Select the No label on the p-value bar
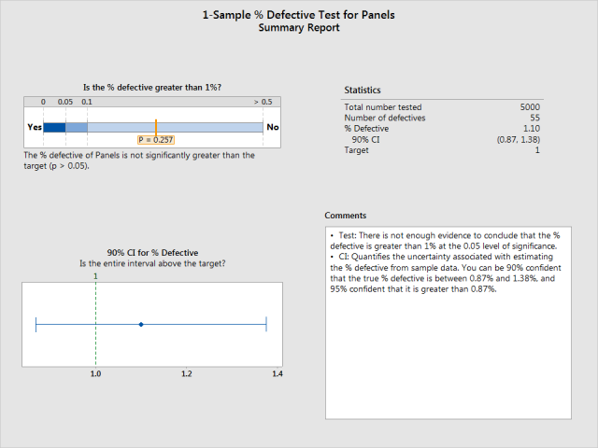The height and width of the screenshot is (448, 598). (x=272, y=127)
